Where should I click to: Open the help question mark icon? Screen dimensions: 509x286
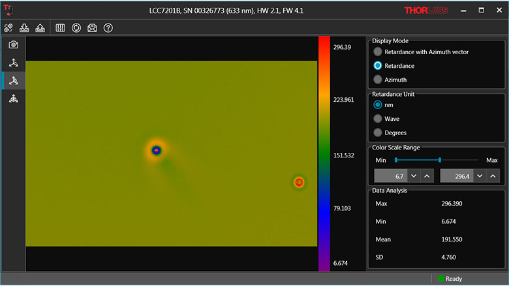point(108,28)
